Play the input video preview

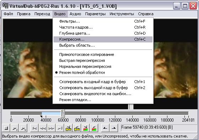click(15, 128)
